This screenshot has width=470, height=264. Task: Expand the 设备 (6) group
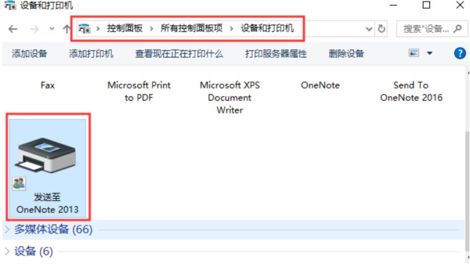8,251
